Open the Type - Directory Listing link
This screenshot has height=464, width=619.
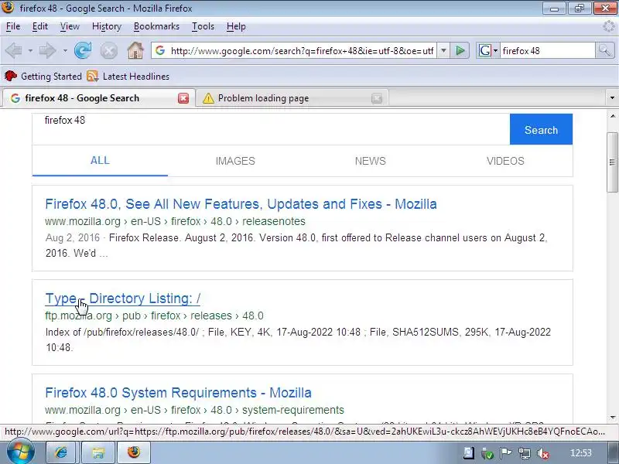point(123,299)
